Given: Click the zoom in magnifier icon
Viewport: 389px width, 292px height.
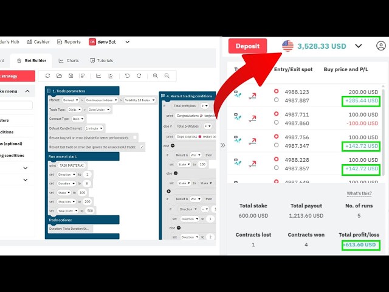Looking at the screenshot, I should [x=156, y=75].
